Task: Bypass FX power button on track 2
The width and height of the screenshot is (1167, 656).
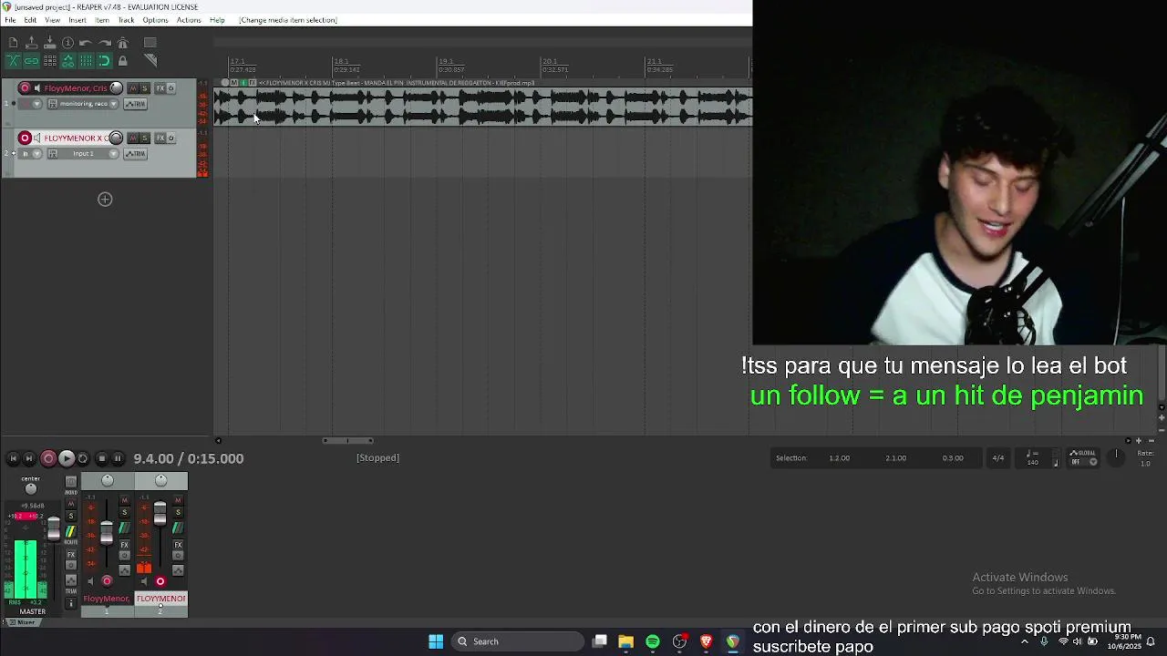Action: pos(170,138)
